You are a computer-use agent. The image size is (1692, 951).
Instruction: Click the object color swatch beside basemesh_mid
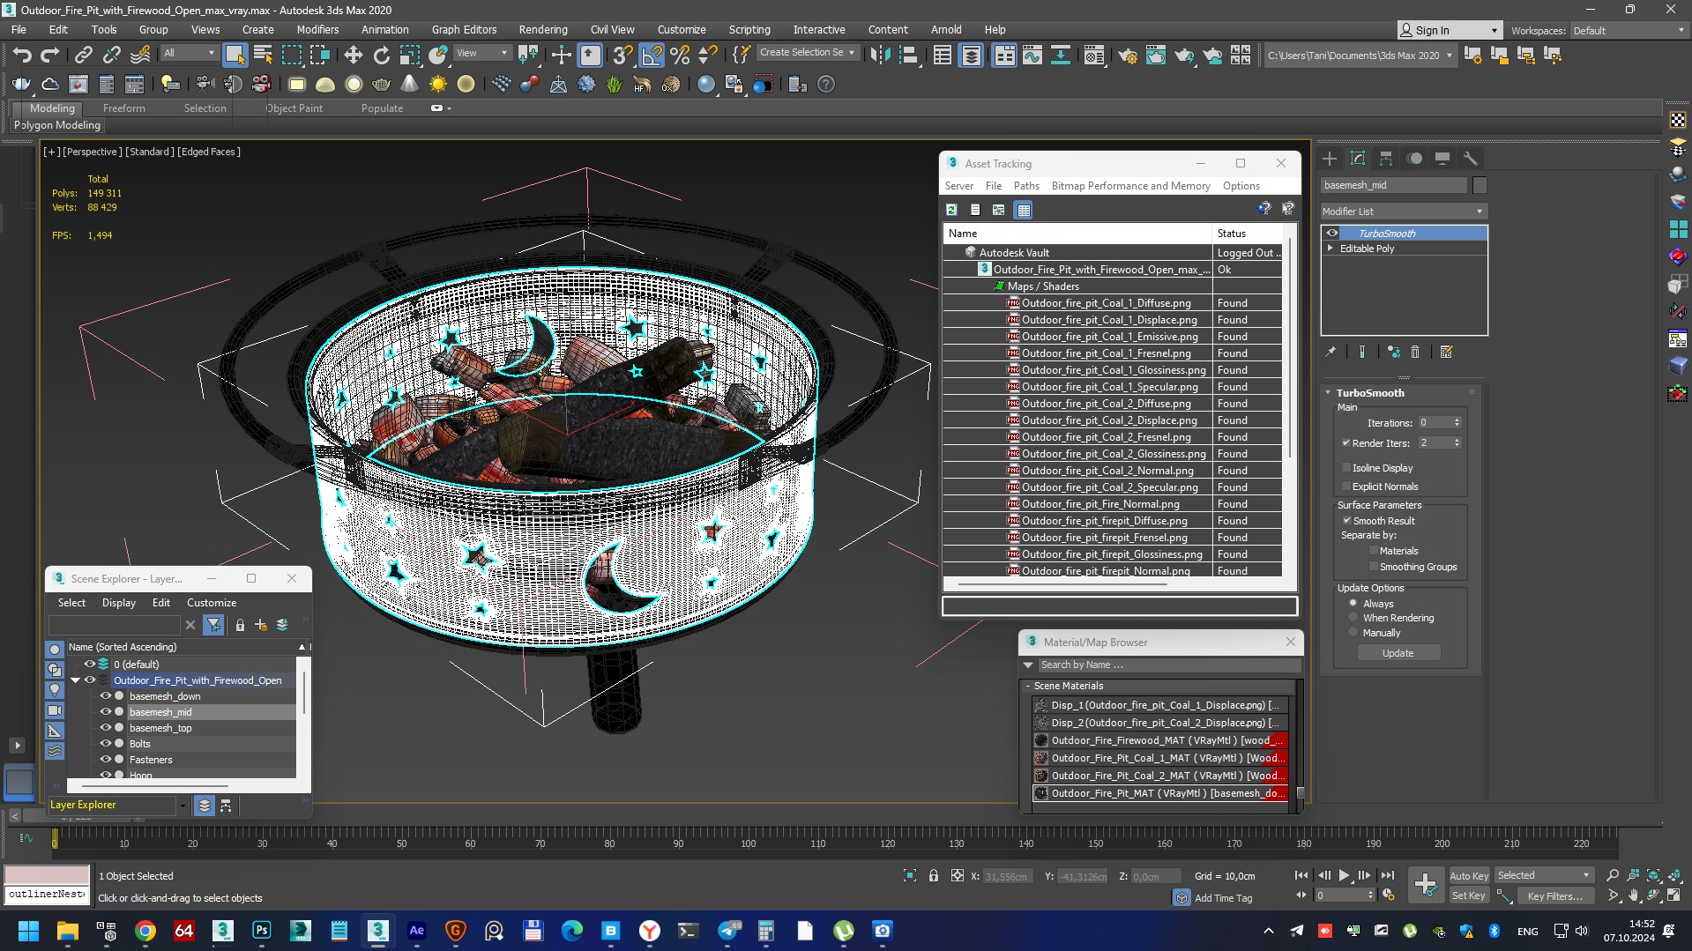[1480, 185]
